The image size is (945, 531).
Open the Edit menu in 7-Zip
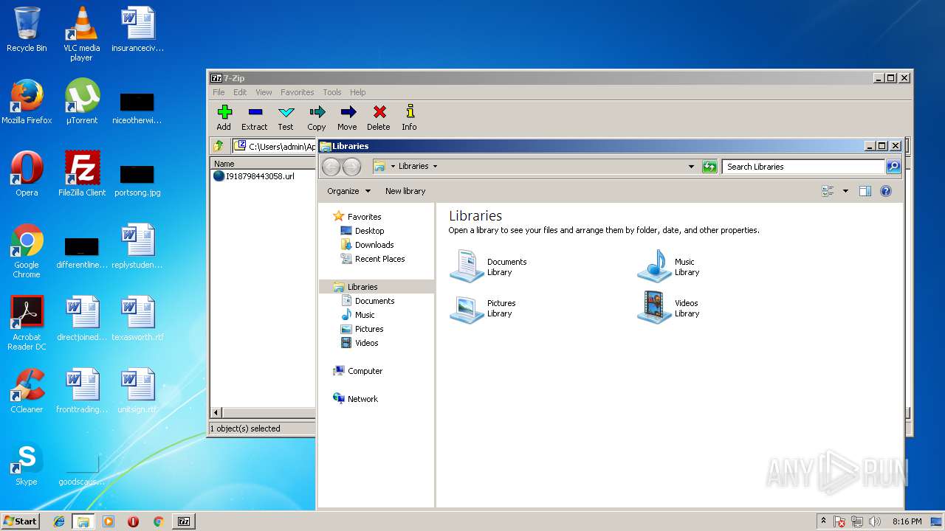[240, 92]
